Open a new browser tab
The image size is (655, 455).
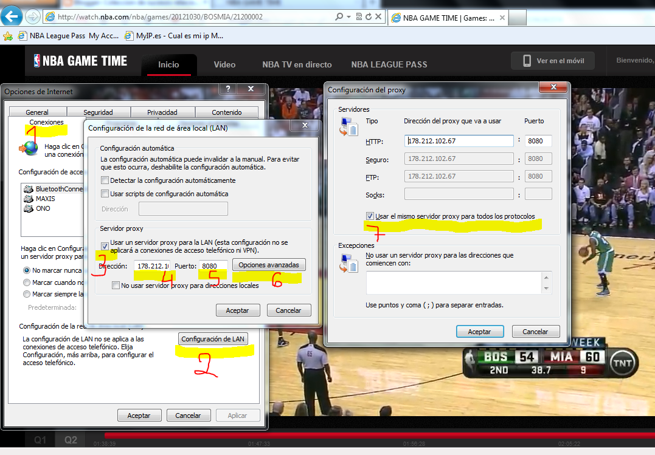point(517,18)
